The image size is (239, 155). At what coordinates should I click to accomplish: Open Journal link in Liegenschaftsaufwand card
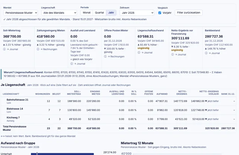(147, 53)
